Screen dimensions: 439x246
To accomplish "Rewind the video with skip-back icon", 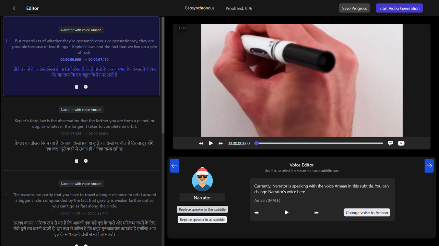I will [201, 143].
